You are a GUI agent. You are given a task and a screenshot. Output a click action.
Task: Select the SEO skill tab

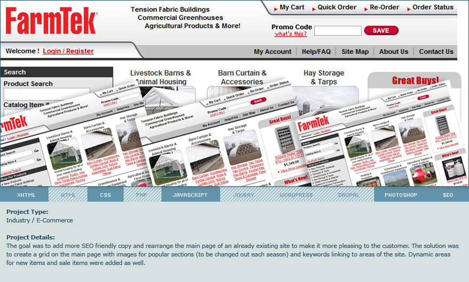(x=448, y=195)
